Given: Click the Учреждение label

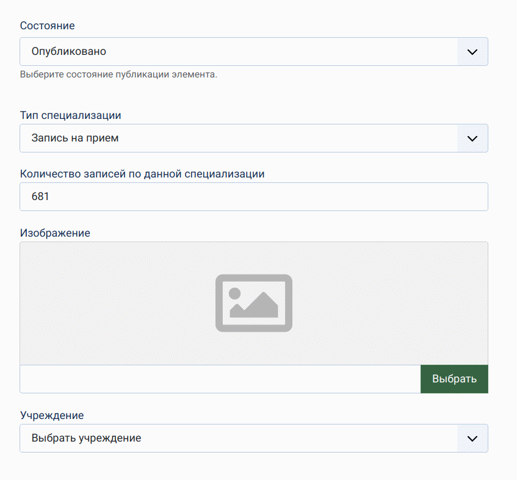Looking at the screenshot, I should (51, 415).
